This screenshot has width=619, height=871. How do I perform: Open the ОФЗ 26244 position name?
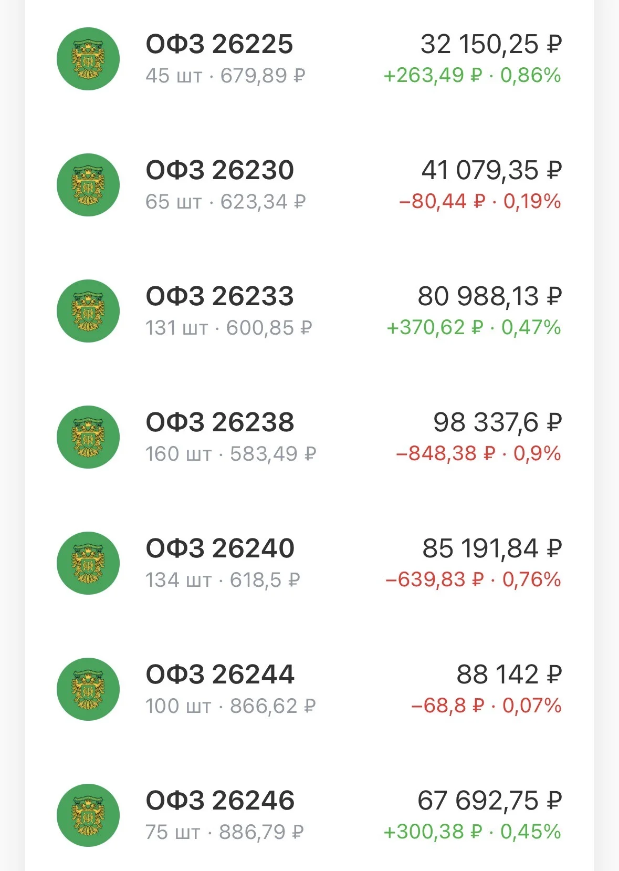[220, 675]
